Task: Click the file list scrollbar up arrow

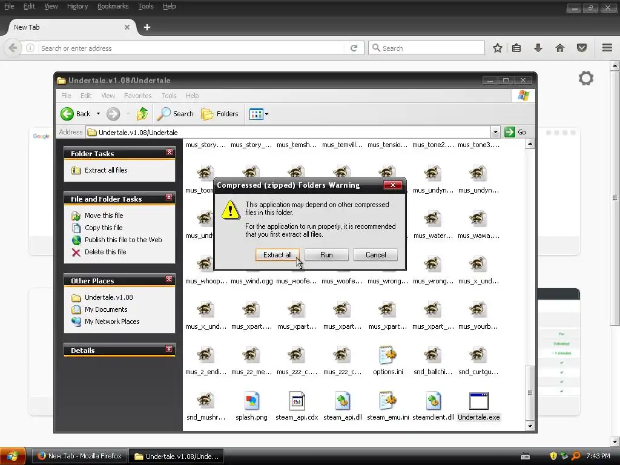Action: (530, 144)
